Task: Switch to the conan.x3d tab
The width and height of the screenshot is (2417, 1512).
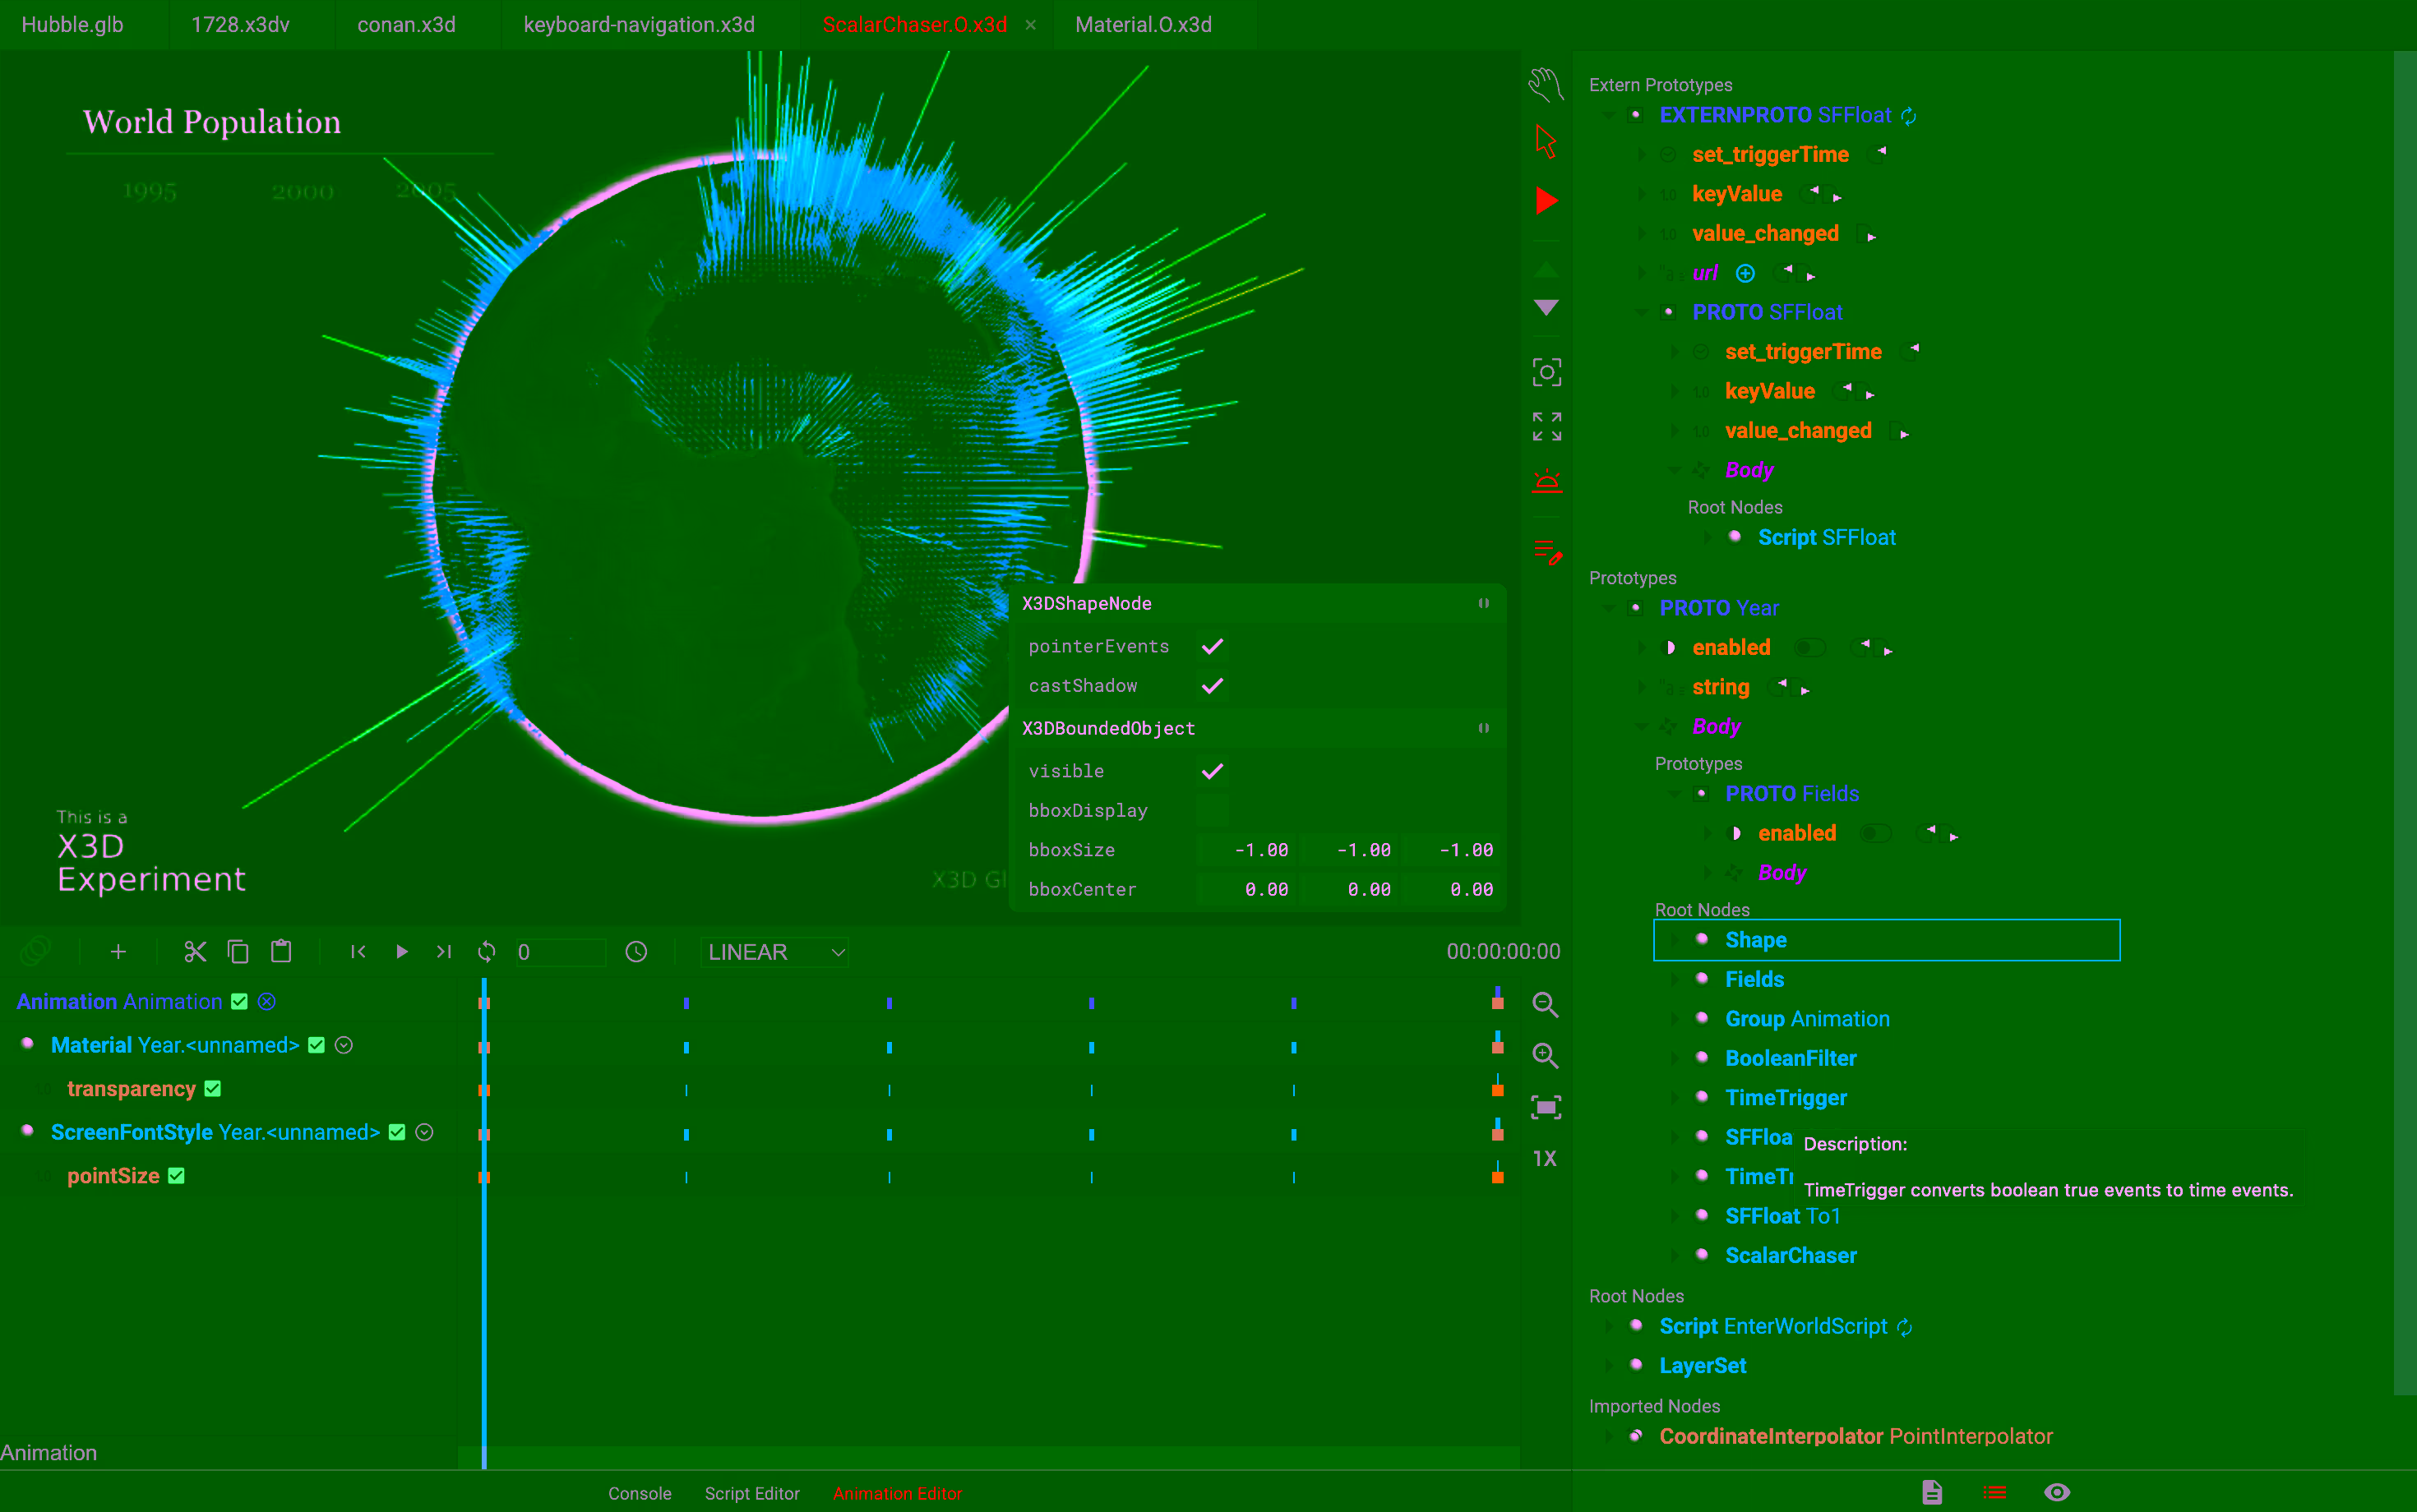Action: click(406, 25)
